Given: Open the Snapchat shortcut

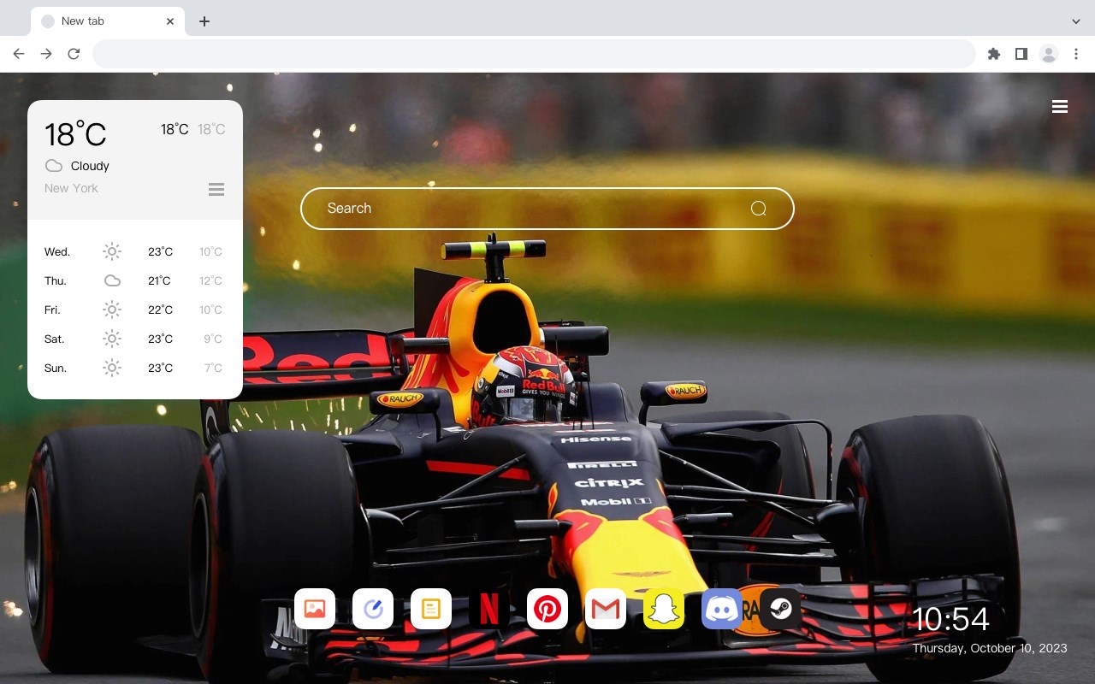Looking at the screenshot, I should [664, 609].
